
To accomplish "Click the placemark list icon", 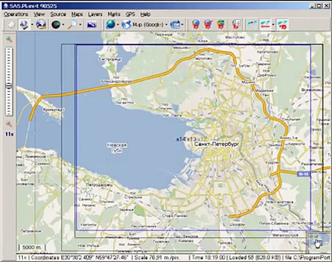I will click(236, 24).
